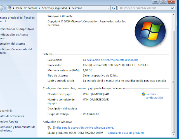This screenshot has height=139, width=179.
Task: Click the keys icon next to activation message
Action: 49,128
